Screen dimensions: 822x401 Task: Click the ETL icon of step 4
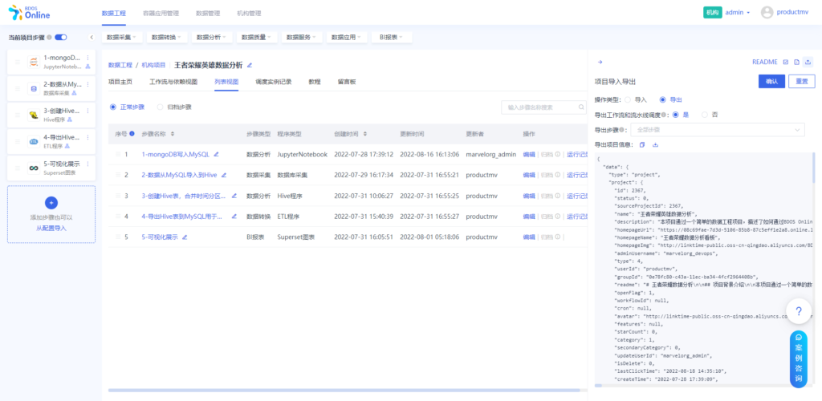pos(34,141)
